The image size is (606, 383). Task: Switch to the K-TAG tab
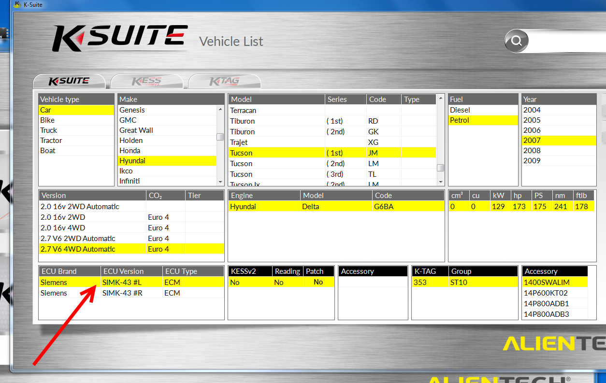pyautogui.click(x=224, y=81)
